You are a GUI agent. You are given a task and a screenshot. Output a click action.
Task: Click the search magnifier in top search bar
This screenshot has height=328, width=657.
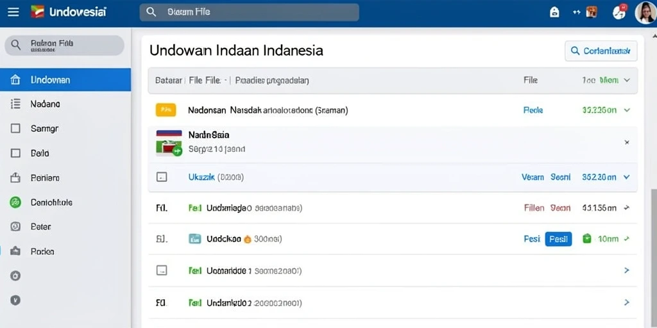pyautogui.click(x=151, y=12)
